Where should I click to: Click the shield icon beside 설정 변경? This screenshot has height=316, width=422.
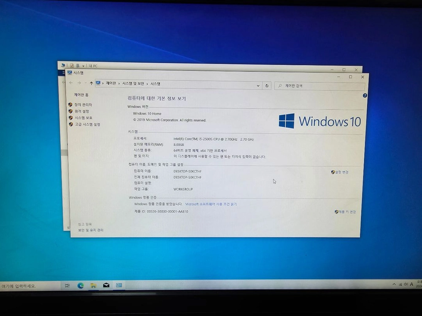click(333, 172)
